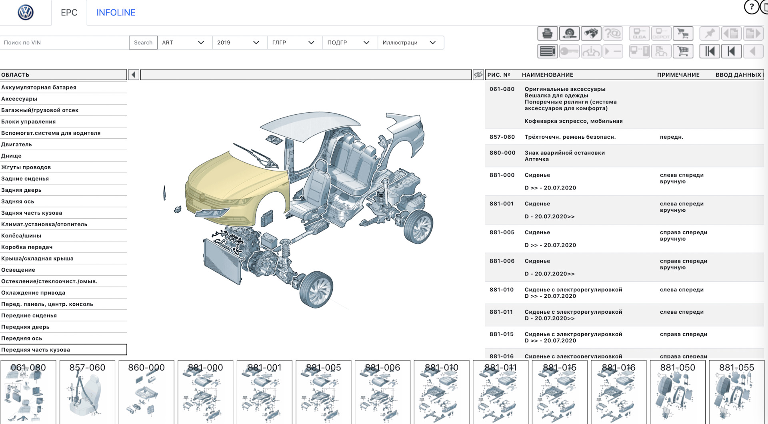
Task: Open the 881-050 illustration thumbnail
Action: pyautogui.click(x=678, y=392)
